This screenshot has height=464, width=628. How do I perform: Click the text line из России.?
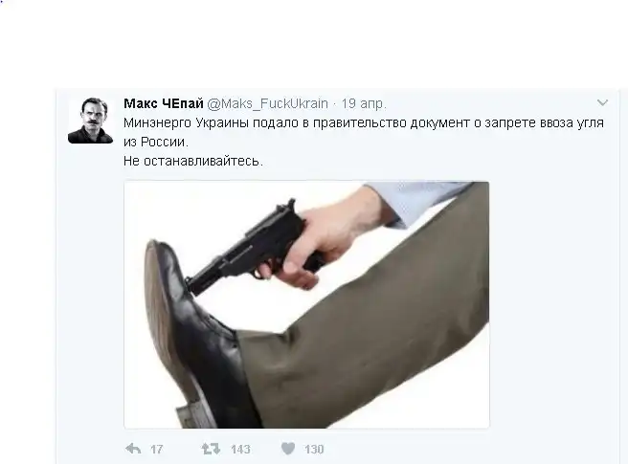click(156, 142)
